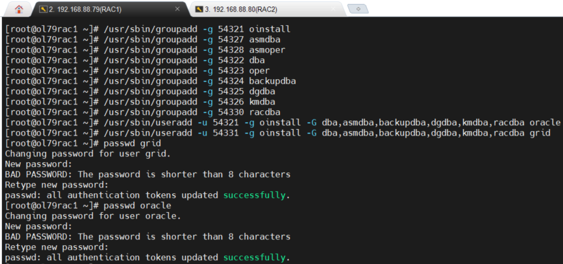Select the groupadd -g 54322 dba command line
Image resolution: width=563 pixels, height=264 pixels.
click(x=135, y=60)
